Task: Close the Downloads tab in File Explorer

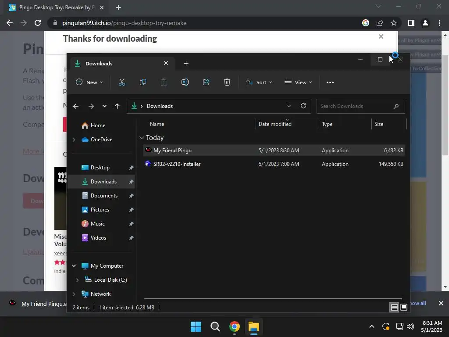Action: tap(166, 63)
